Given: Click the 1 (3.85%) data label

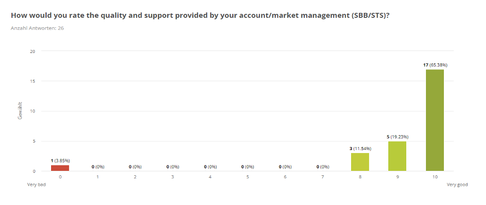Looking at the screenshot, I should (x=60, y=161).
